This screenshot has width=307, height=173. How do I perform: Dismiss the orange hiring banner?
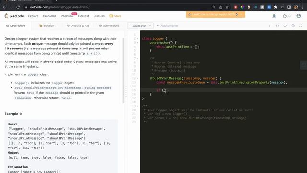pos(241,14)
